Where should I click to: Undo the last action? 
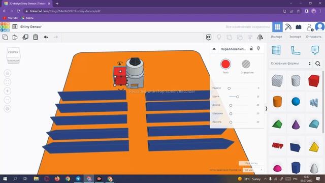click(x=46, y=37)
